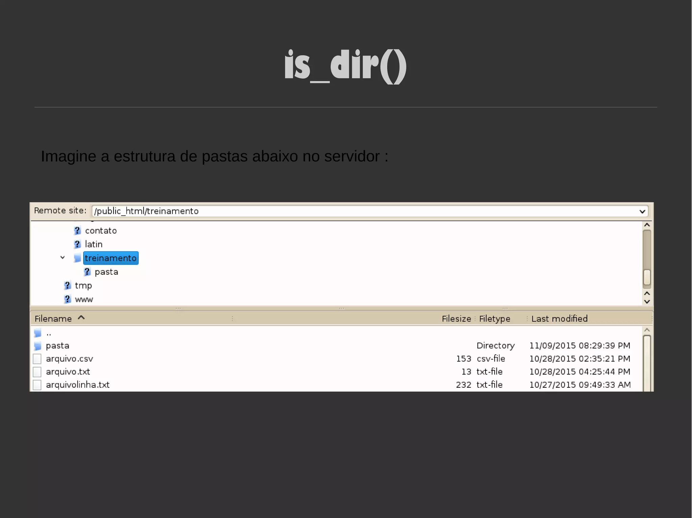Image resolution: width=692 pixels, height=518 pixels.
Task: Click the file icon beside arquivo.csv
Action: coord(37,359)
